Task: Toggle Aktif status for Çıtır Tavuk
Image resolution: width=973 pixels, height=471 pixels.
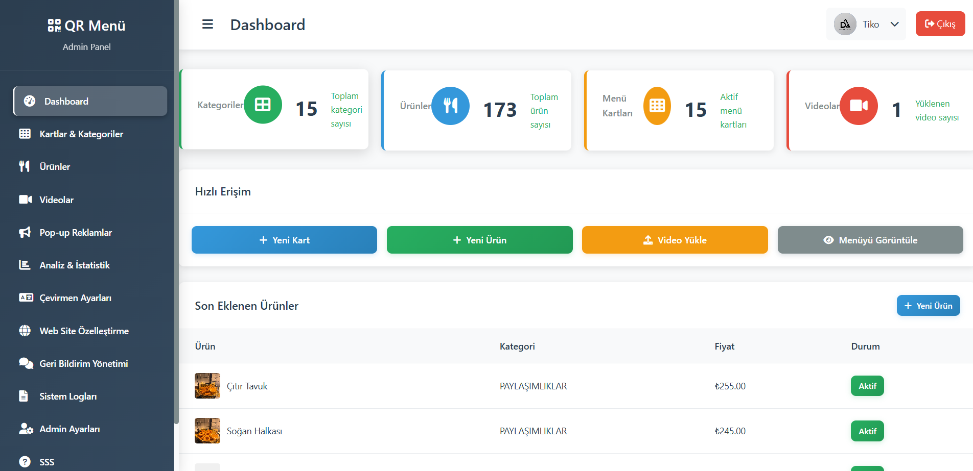Action: click(867, 386)
